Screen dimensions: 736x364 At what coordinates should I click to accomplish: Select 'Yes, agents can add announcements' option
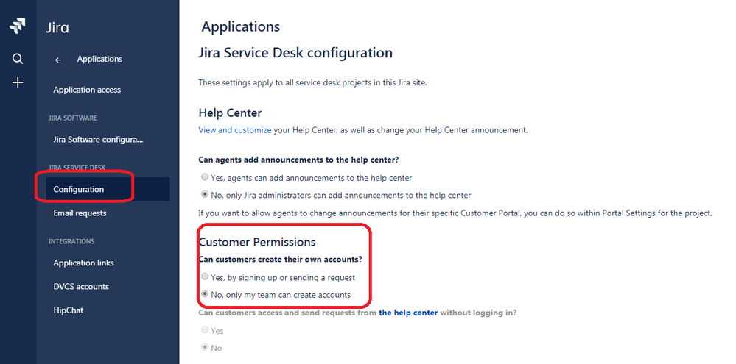click(x=205, y=178)
